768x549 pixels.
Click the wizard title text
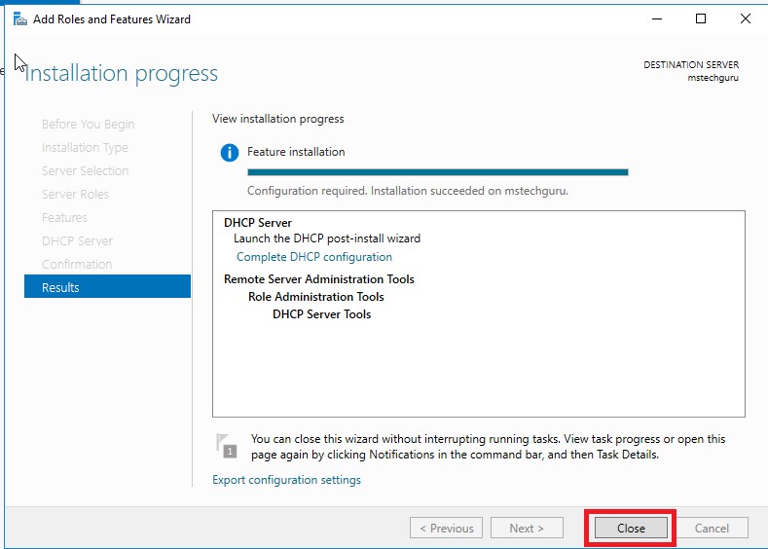coord(112,19)
